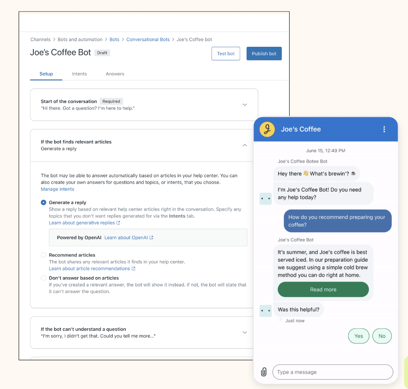Collapse 'If the bot finds relevant articles' section
The height and width of the screenshot is (389, 408).
(245, 145)
